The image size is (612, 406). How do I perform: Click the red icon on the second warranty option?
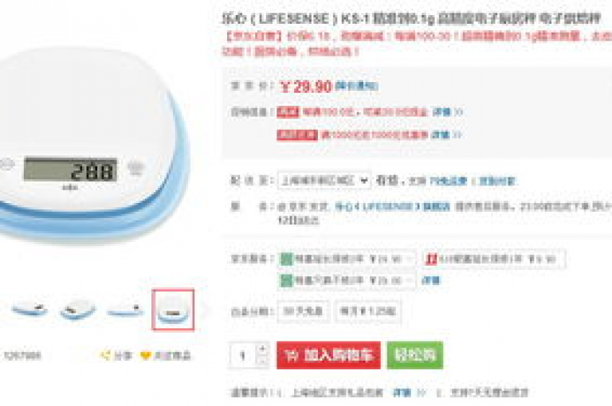(431, 259)
